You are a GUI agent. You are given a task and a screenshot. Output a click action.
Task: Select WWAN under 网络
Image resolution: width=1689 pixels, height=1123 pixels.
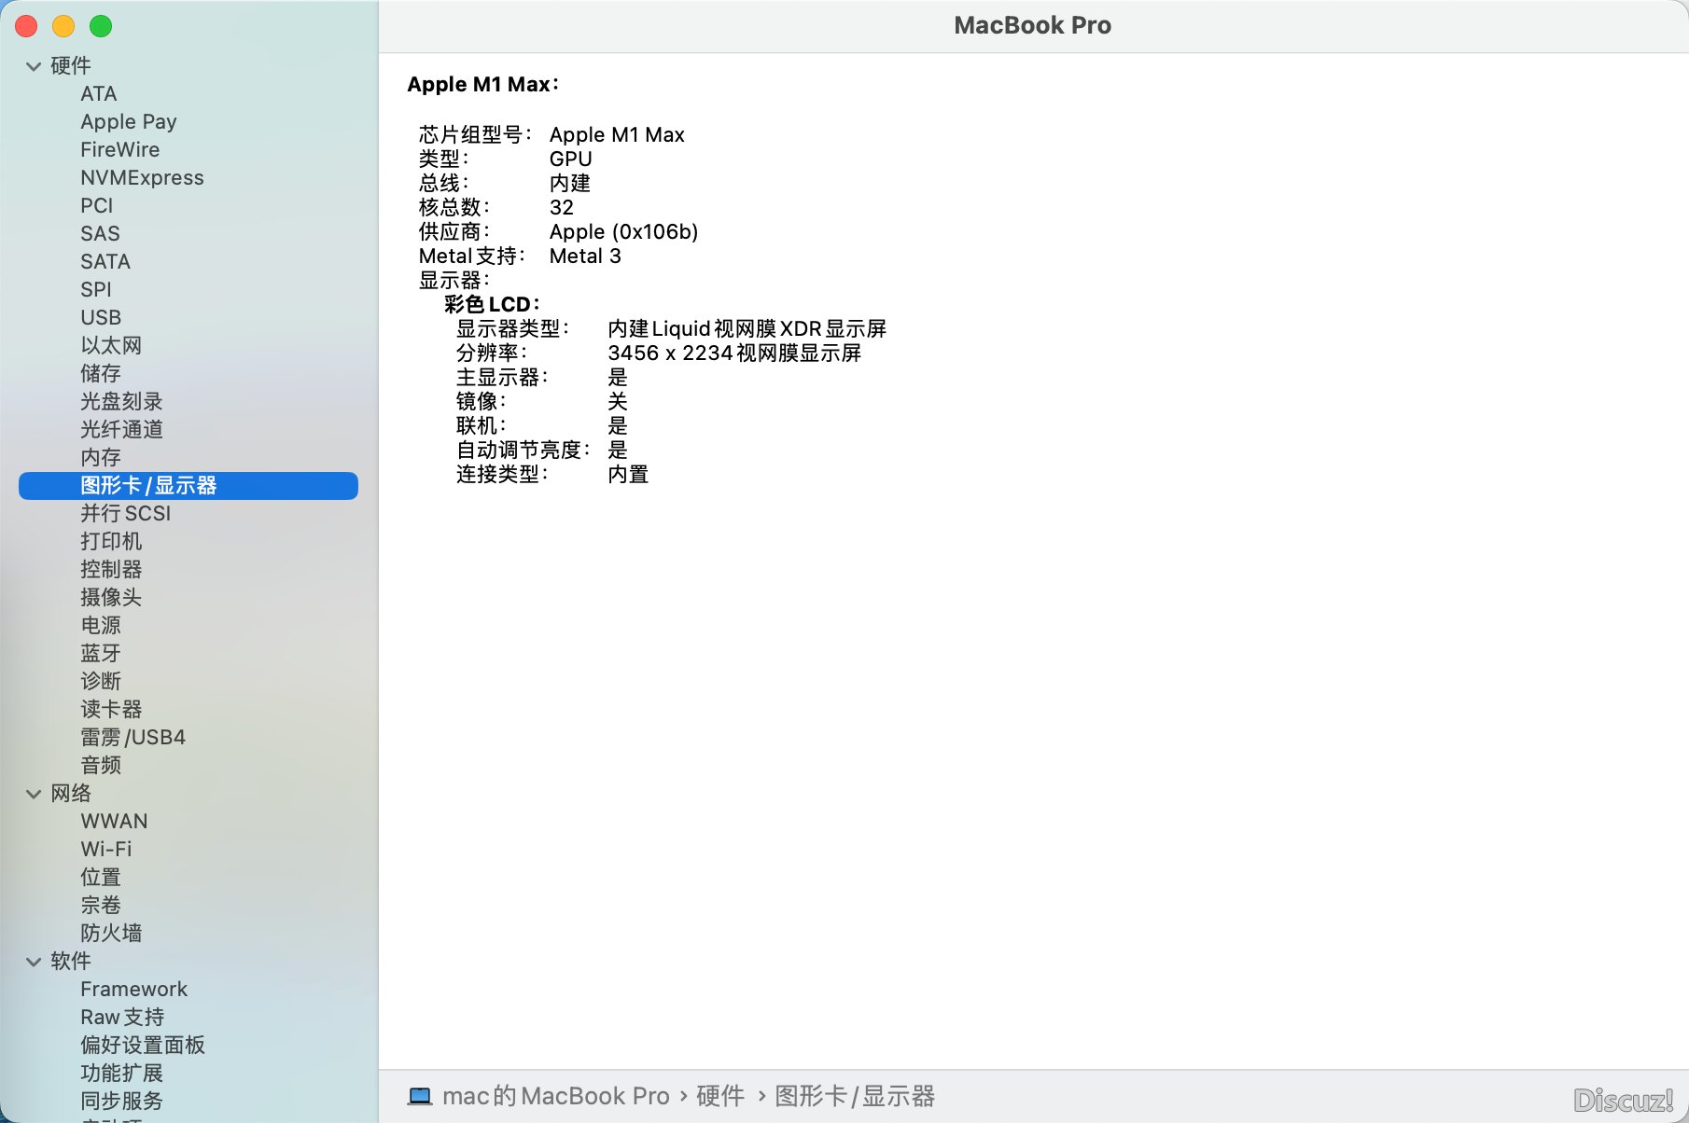(x=114, y=822)
